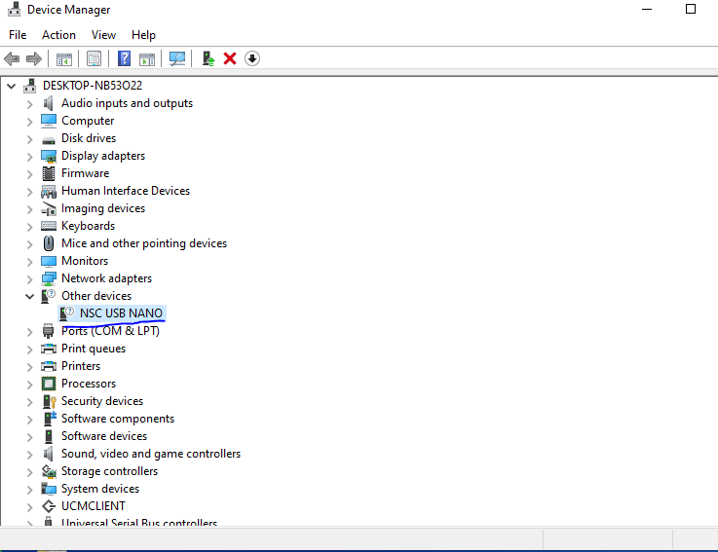Open the Properties toolbar icon
Viewport: 718px width, 552px height.
[x=94, y=58]
